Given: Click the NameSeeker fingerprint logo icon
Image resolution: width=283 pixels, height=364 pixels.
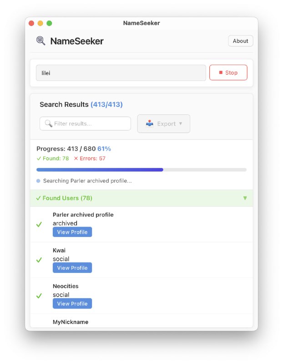Looking at the screenshot, I should tap(41, 41).
